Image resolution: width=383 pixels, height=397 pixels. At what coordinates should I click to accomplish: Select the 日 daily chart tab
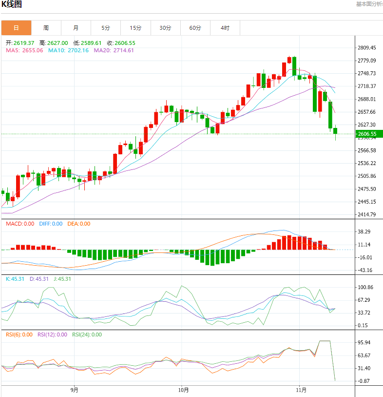[x=16, y=28]
